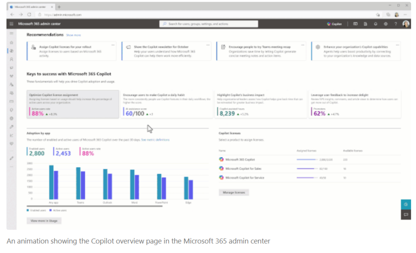Open browser Collections icon

(x=388, y=15)
